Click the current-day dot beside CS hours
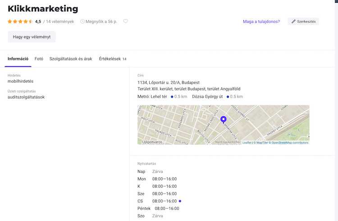 (x=180, y=201)
